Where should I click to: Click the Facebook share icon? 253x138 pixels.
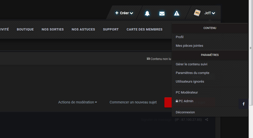244,104
